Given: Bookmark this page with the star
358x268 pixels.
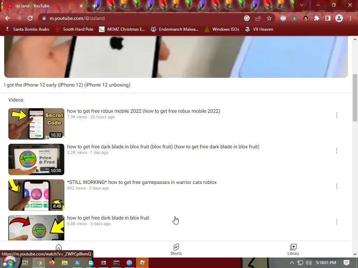Looking at the screenshot, I should pyautogui.click(x=269, y=18).
